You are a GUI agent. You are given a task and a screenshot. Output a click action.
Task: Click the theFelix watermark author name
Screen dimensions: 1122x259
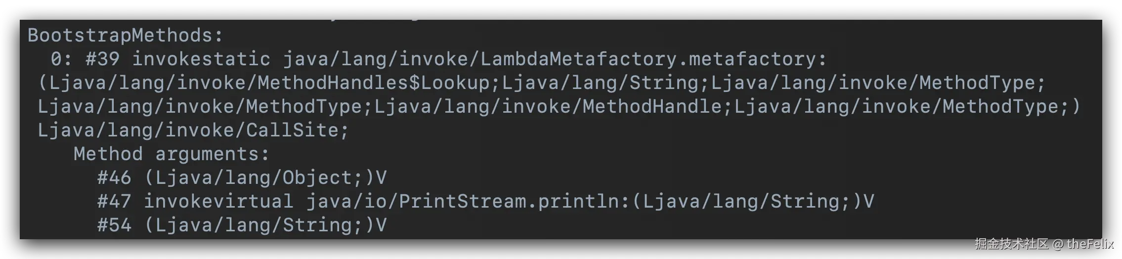(x=1090, y=244)
